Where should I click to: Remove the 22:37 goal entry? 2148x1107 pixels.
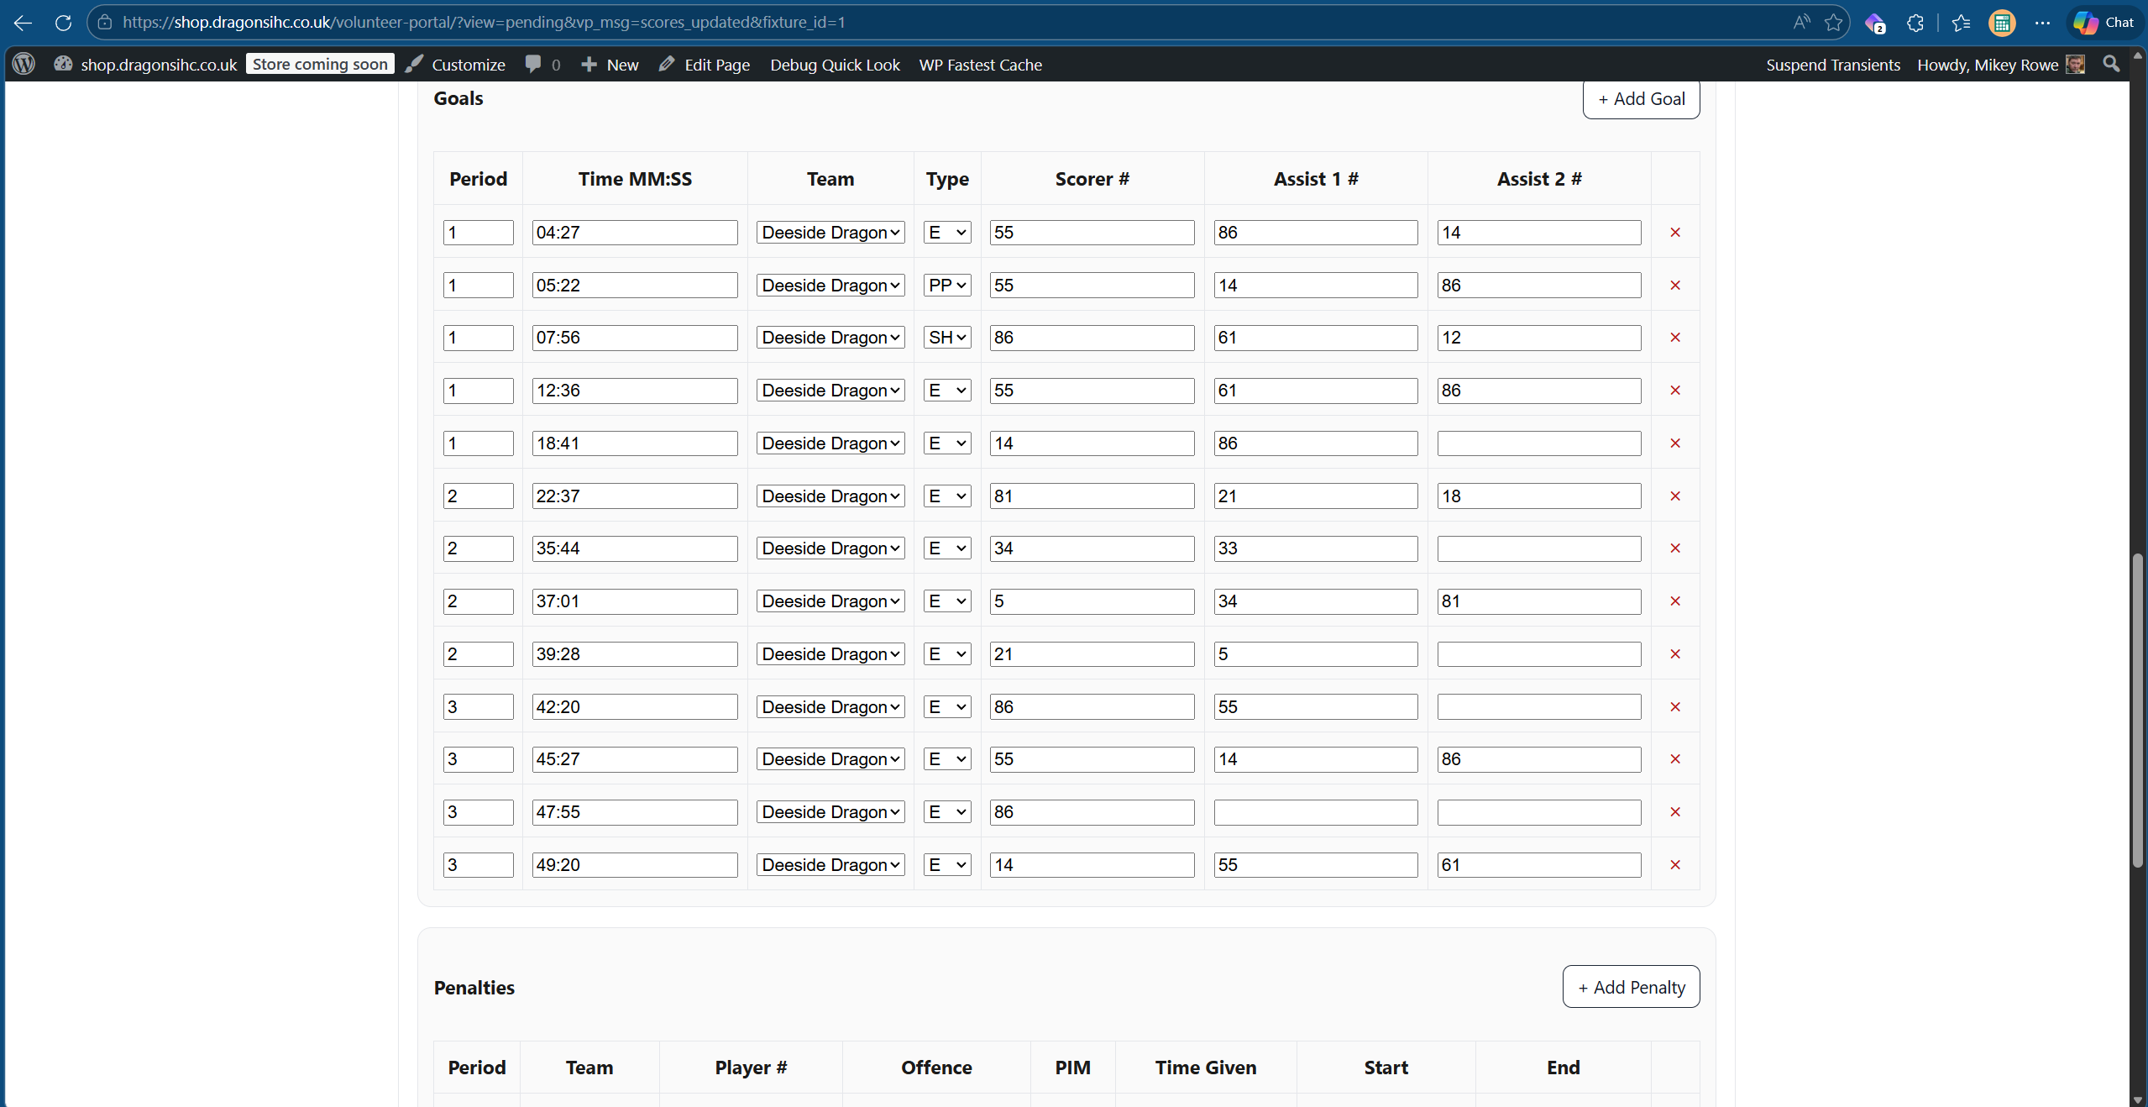click(1674, 496)
